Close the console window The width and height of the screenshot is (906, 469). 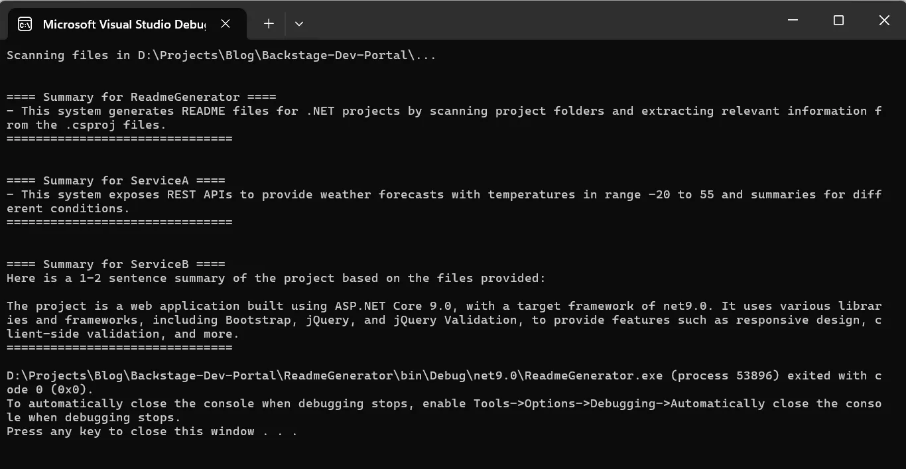884,21
